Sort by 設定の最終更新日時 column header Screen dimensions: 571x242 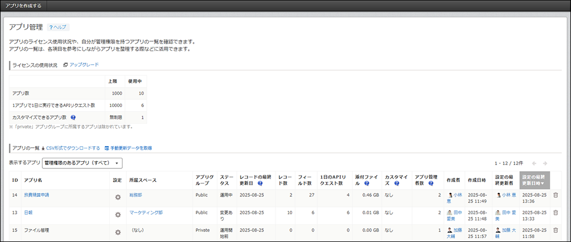pyautogui.click(x=535, y=180)
